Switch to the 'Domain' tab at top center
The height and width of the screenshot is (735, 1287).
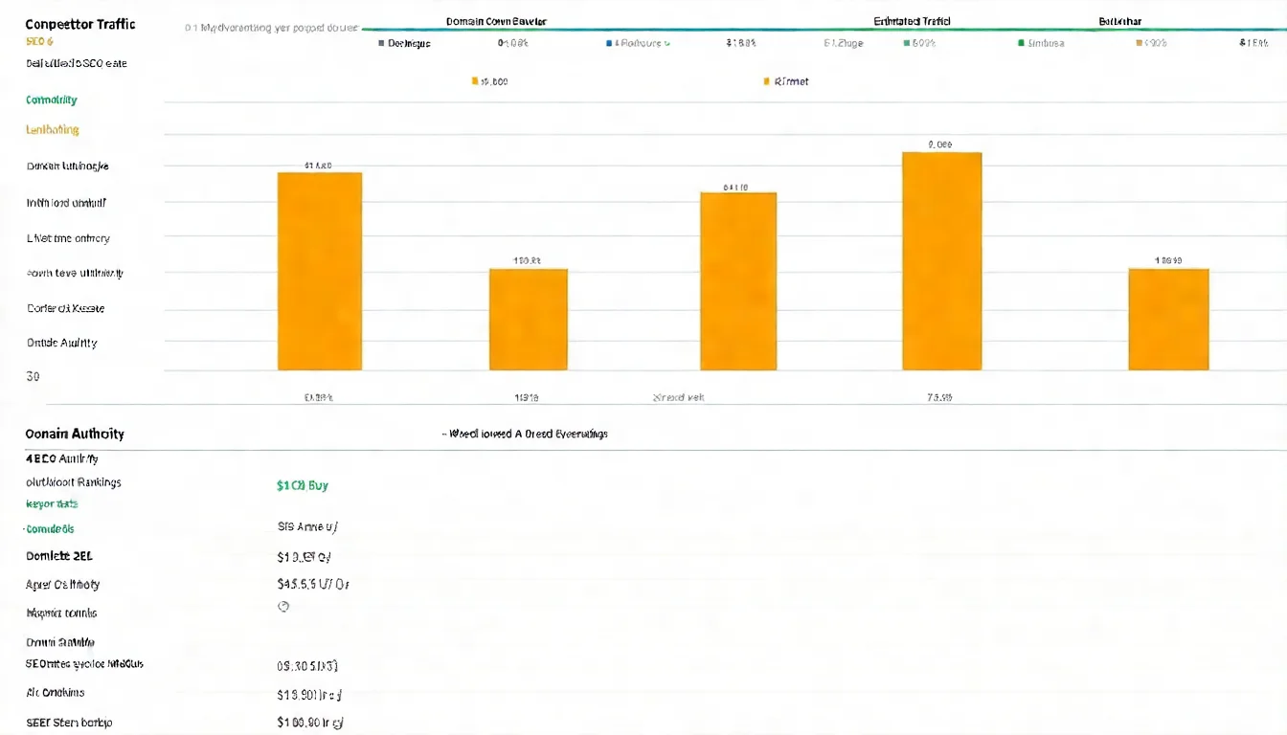[x=496, y=21]
